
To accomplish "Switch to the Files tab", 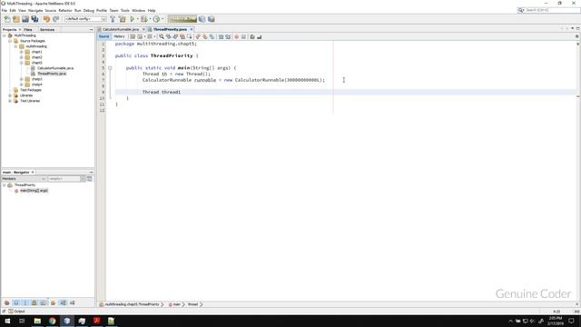I will [28, 30].
